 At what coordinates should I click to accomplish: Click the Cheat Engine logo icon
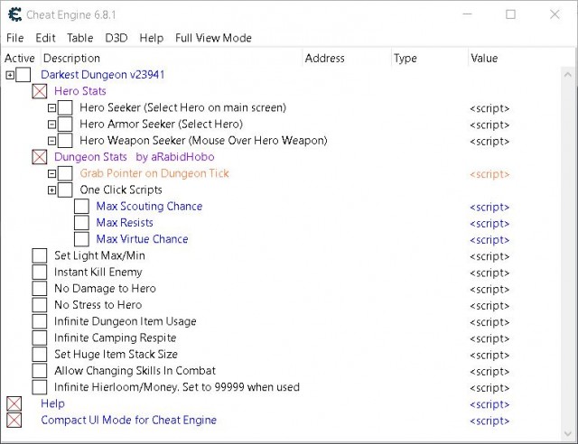coord(14,14)
